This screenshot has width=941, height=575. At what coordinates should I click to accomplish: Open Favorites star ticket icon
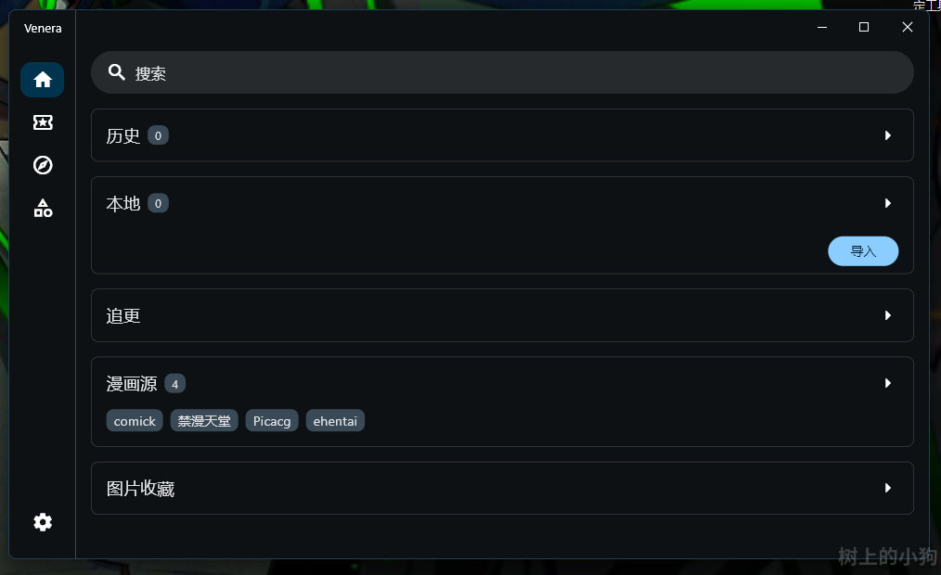[43, 122]
